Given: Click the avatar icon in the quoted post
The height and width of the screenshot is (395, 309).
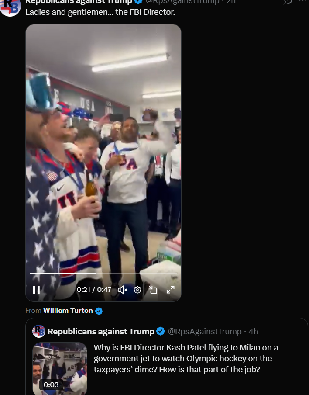Looking at the screenshot, I should (x=39, y=331).
